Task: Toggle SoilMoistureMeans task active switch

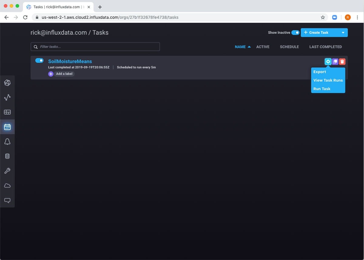Action: point(39,61)
